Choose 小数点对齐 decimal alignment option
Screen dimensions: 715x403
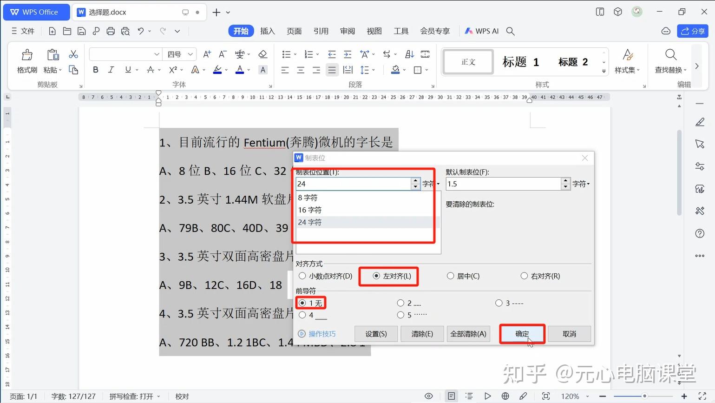tap(302, 276)
